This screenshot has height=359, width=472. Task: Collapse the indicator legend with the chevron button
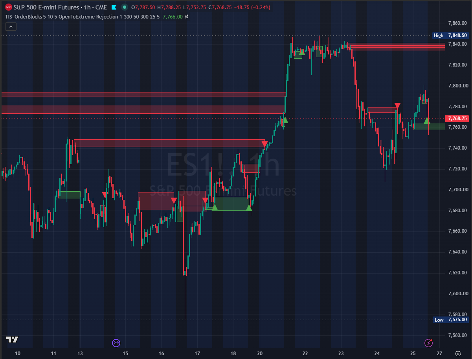point(10,26)
